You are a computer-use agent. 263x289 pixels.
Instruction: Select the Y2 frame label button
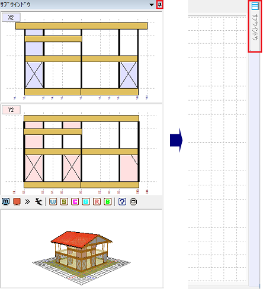(11, 110)
